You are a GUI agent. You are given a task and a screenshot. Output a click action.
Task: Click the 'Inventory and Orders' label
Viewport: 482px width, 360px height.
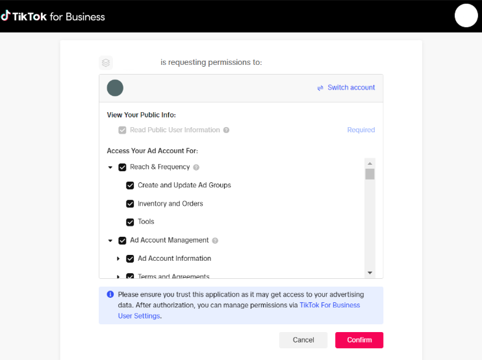(x=170, y=204)
